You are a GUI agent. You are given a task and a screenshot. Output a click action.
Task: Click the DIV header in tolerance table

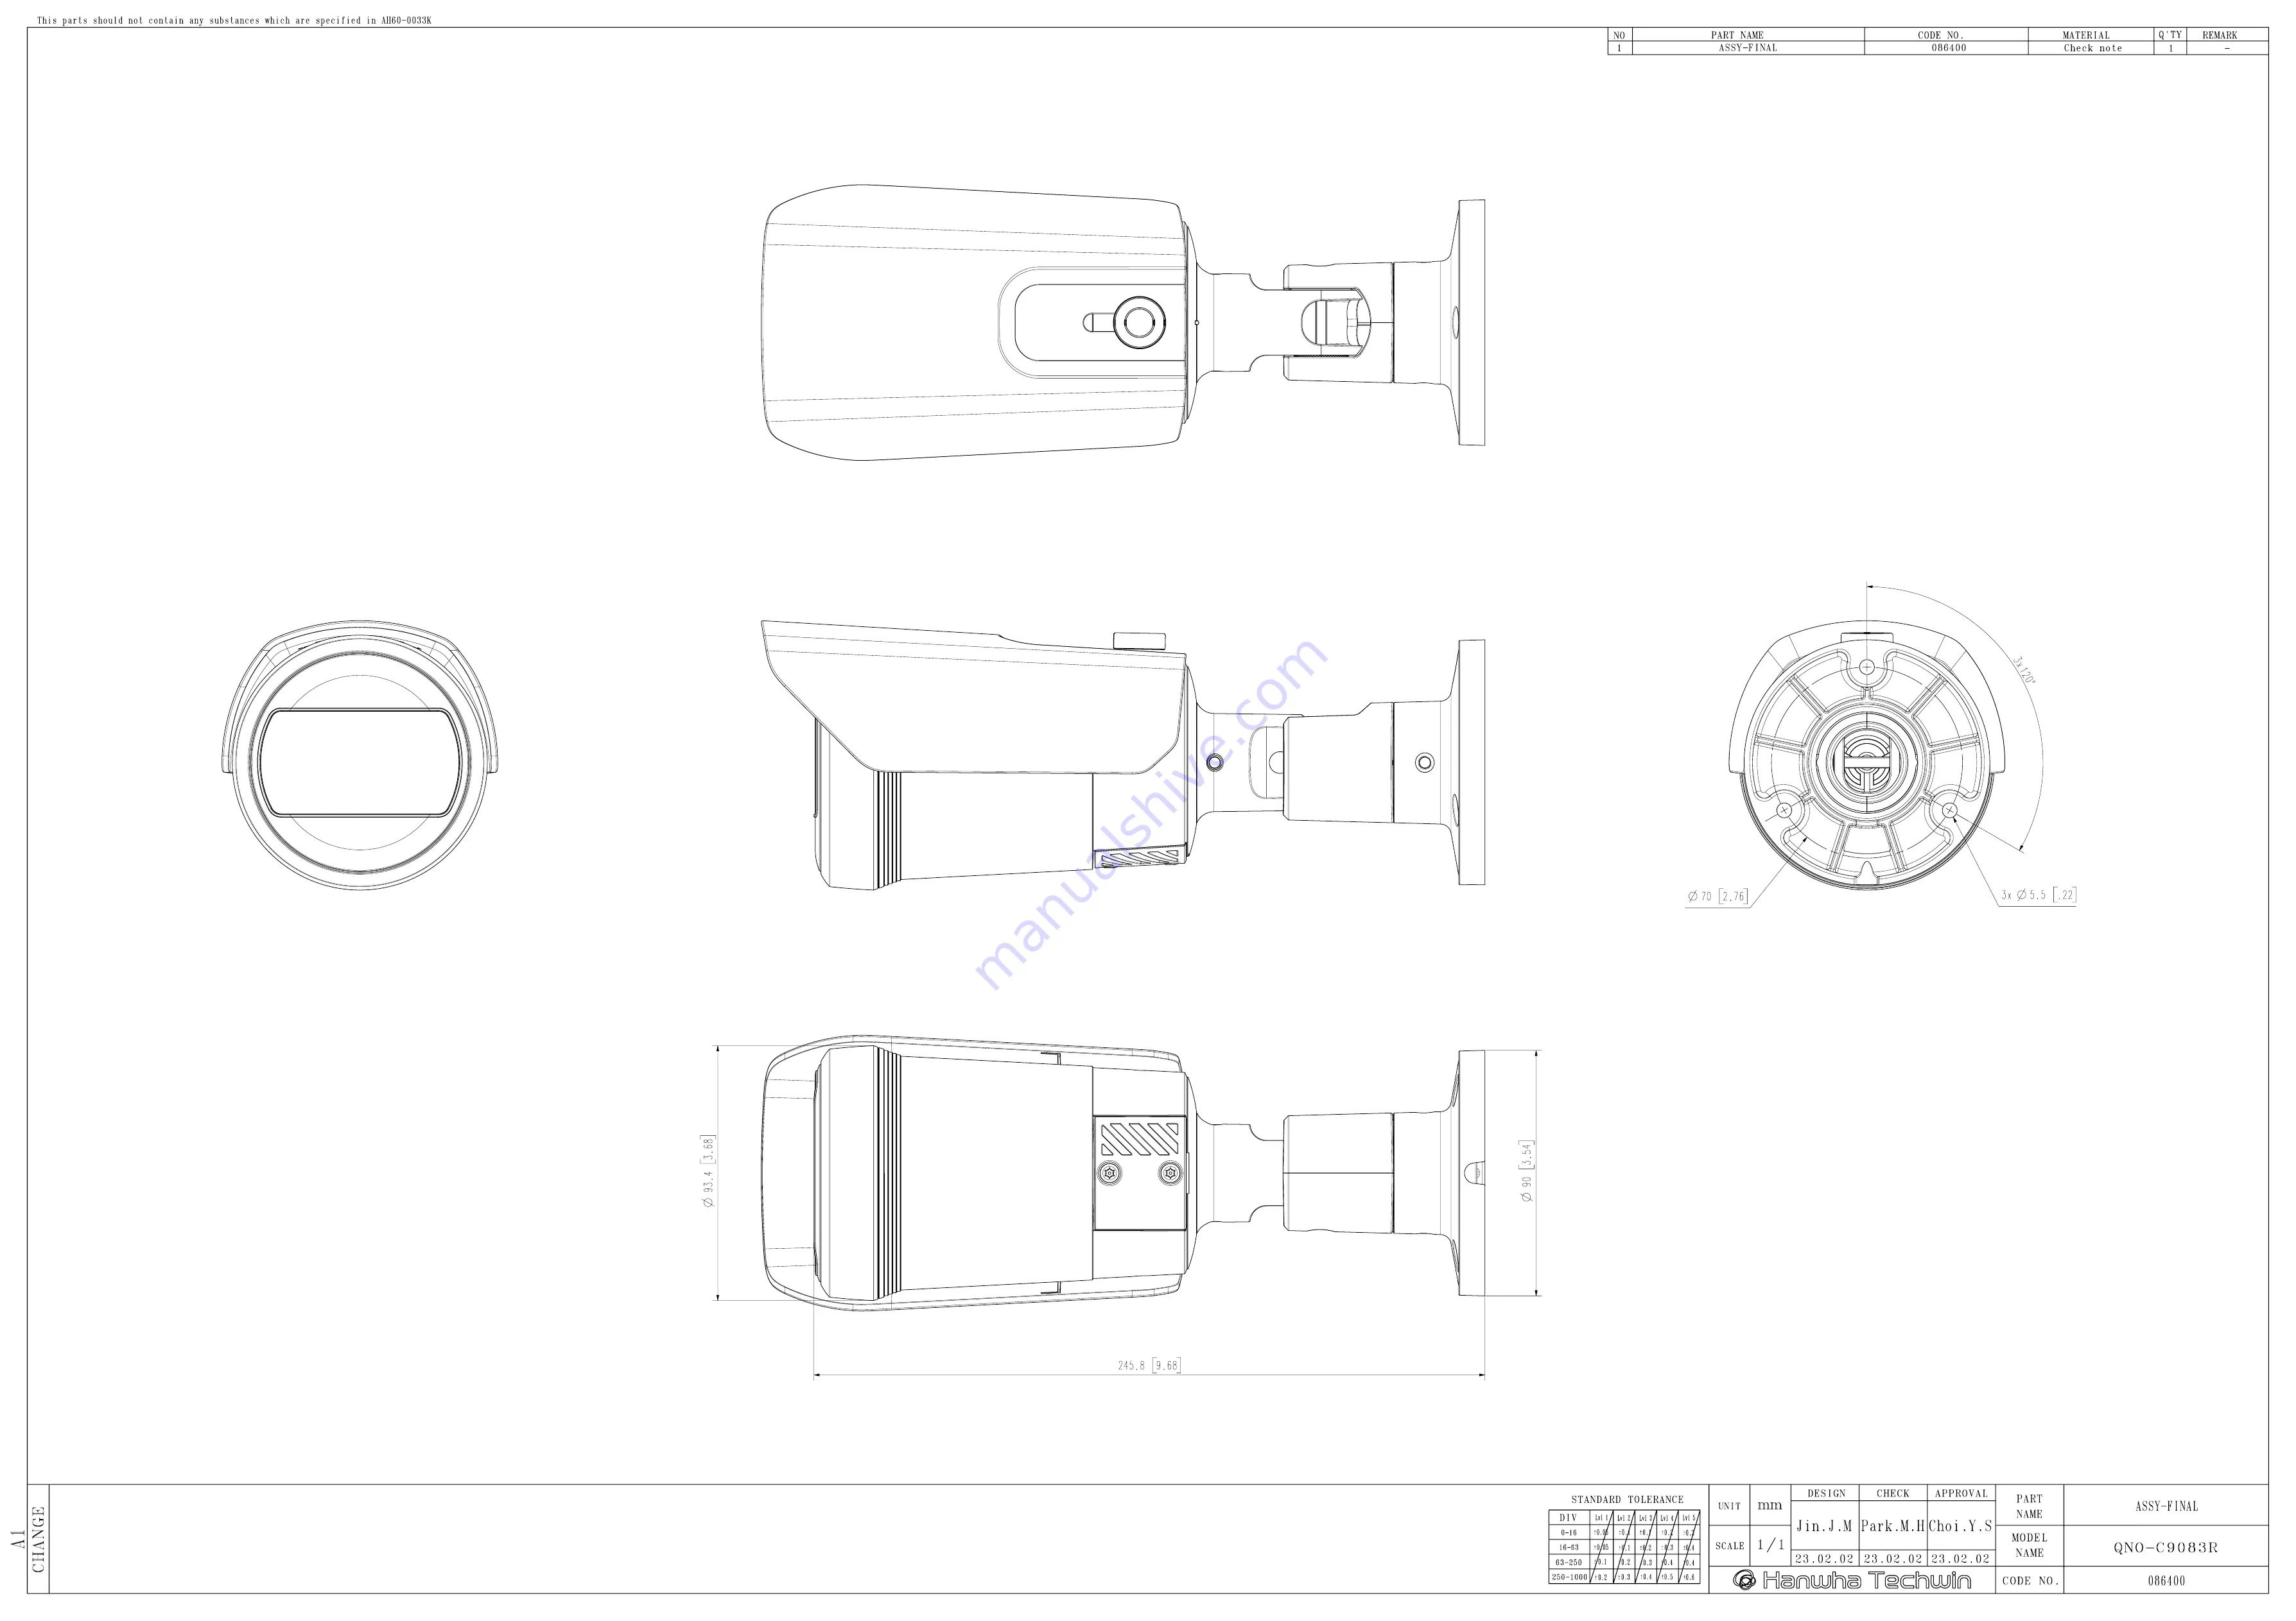pos(1568,1517)
